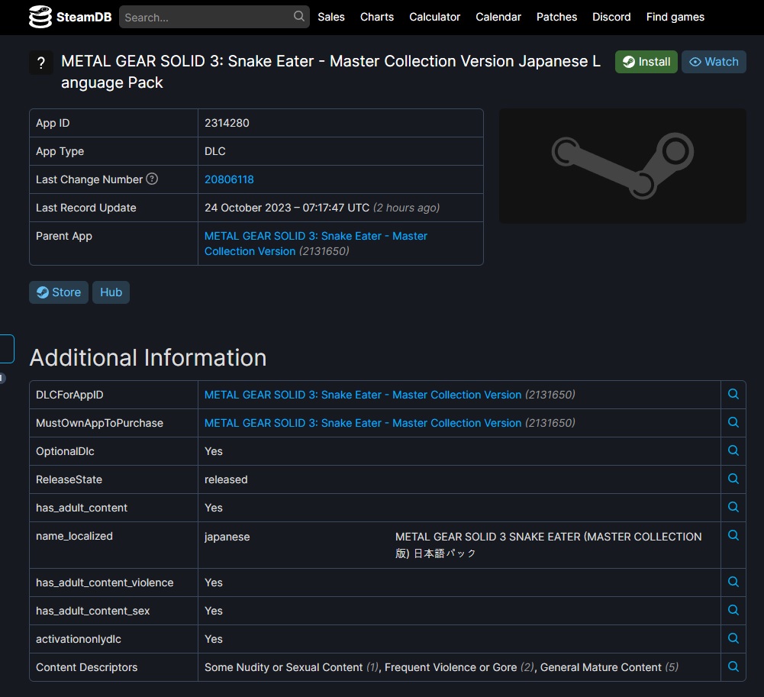The image size is (764, 697).
Task: Open the Store page button
Action: click(59, 292)
